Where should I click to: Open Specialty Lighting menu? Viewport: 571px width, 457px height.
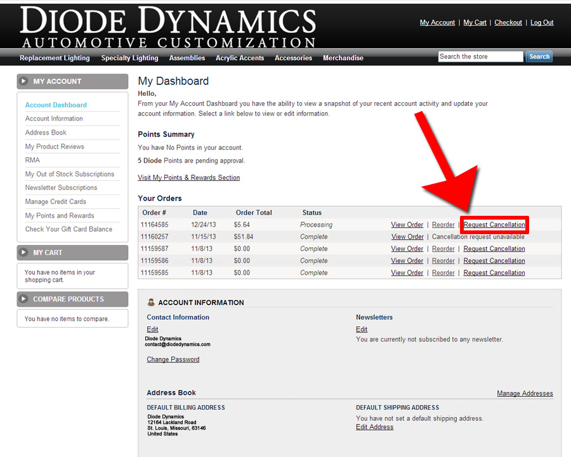[x=129, y=58]
